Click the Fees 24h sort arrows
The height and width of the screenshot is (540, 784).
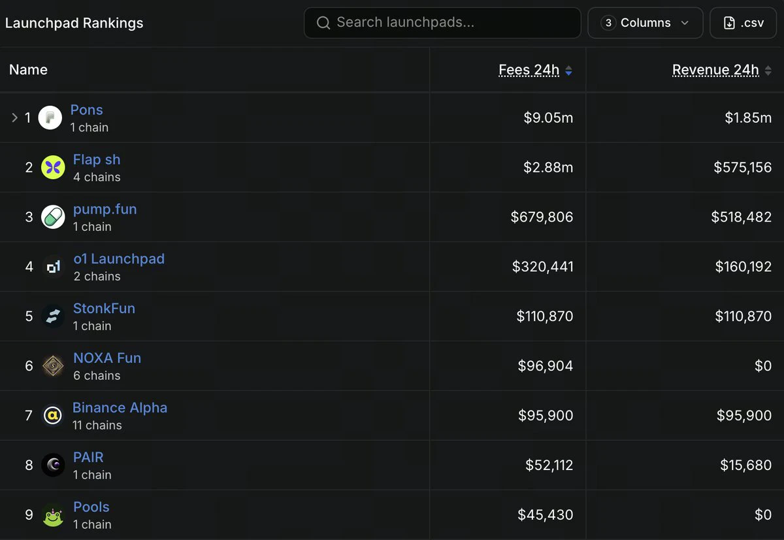coord(568,71)
